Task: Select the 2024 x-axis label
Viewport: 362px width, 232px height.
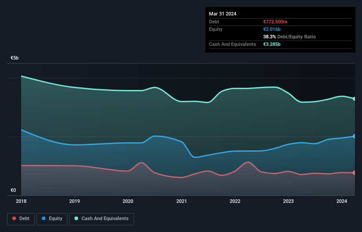Action: (342, 201)
